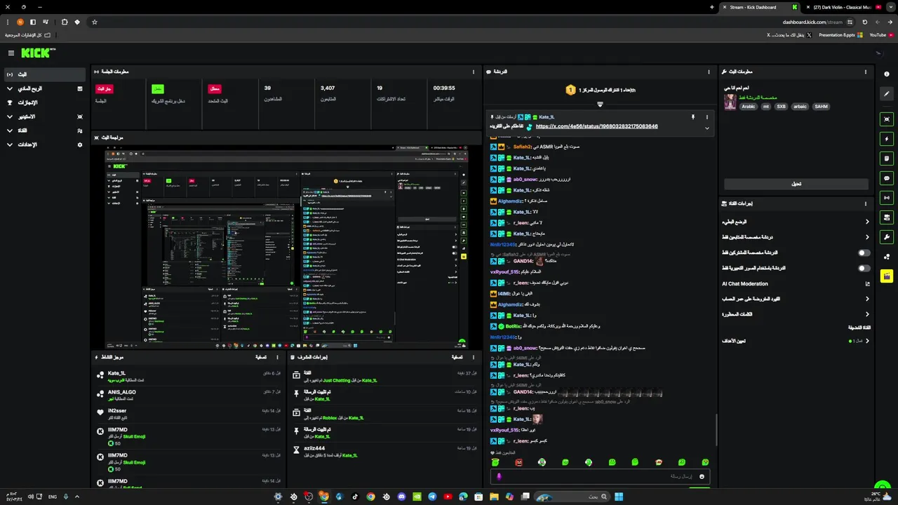This screenshot has width=898, height=505.
Task: Toggle wrench moderator actions icon in right rail
Action: coord(887,237)
